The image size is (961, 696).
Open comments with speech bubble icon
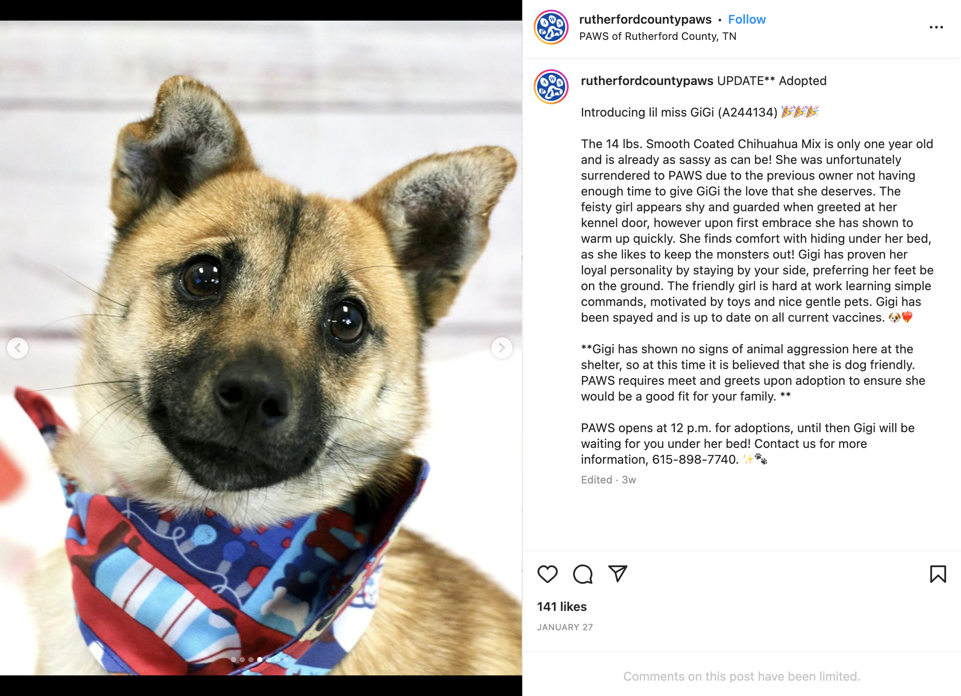(x=583, y=574)
